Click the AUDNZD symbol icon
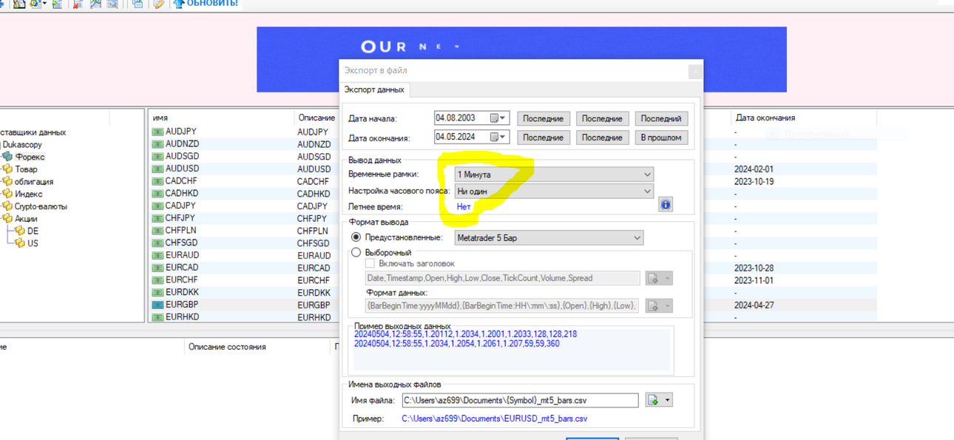Image resolution: width=954 pixels, height=440 pixels. tap(158, 144)
